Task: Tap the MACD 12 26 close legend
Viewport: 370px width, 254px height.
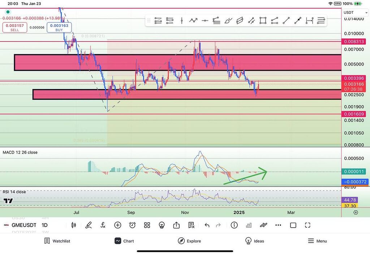Action: point(20,152)
